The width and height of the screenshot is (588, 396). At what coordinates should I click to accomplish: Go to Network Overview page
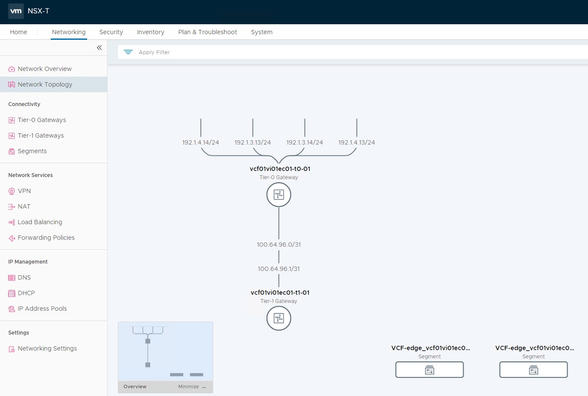click(x=45, y=69)
